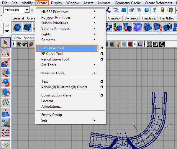Open CV Curve Tool options box

pyautogui.click(x=102, y=48)
